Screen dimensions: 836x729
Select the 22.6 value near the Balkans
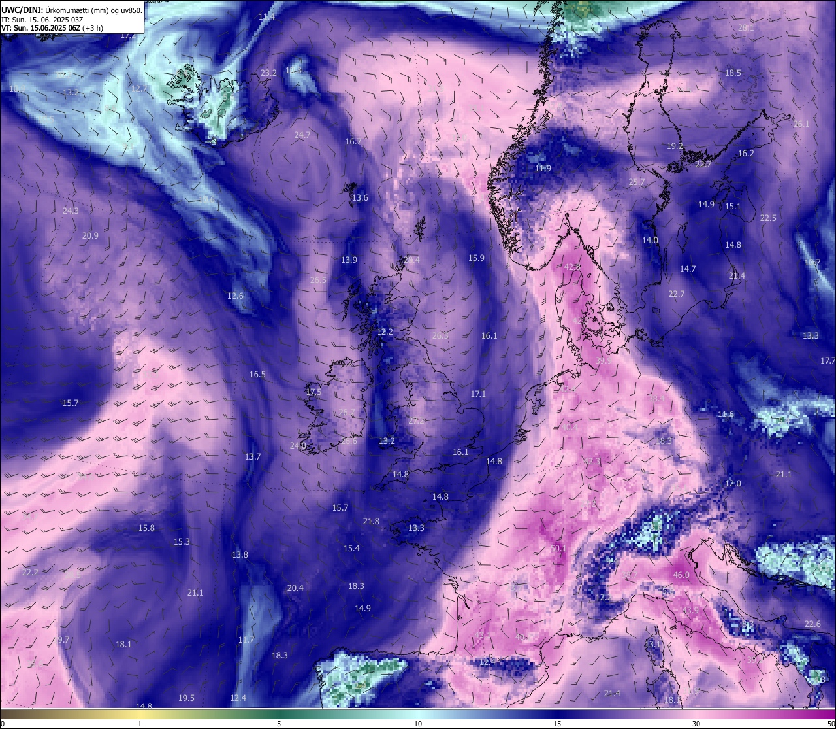coord(812,624)
